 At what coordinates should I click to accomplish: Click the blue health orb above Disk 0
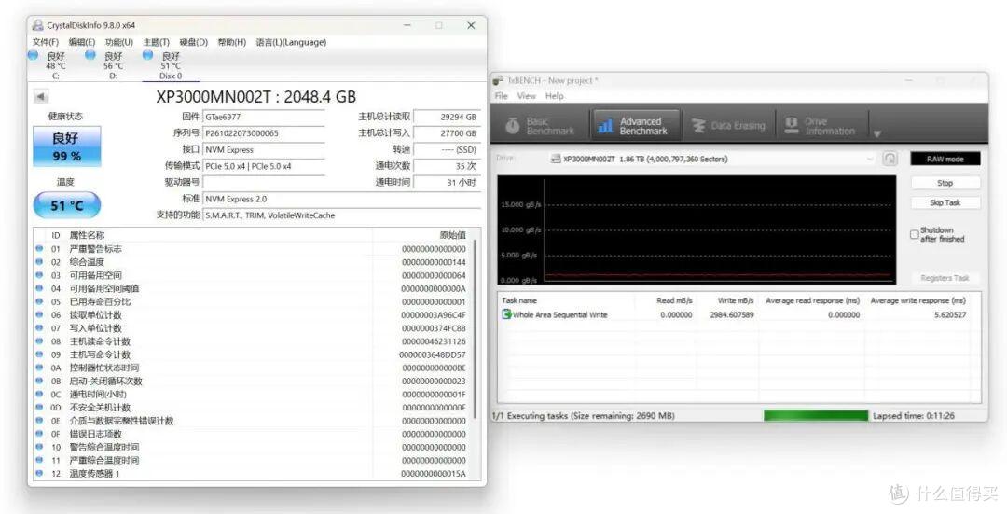pos(147,55)
